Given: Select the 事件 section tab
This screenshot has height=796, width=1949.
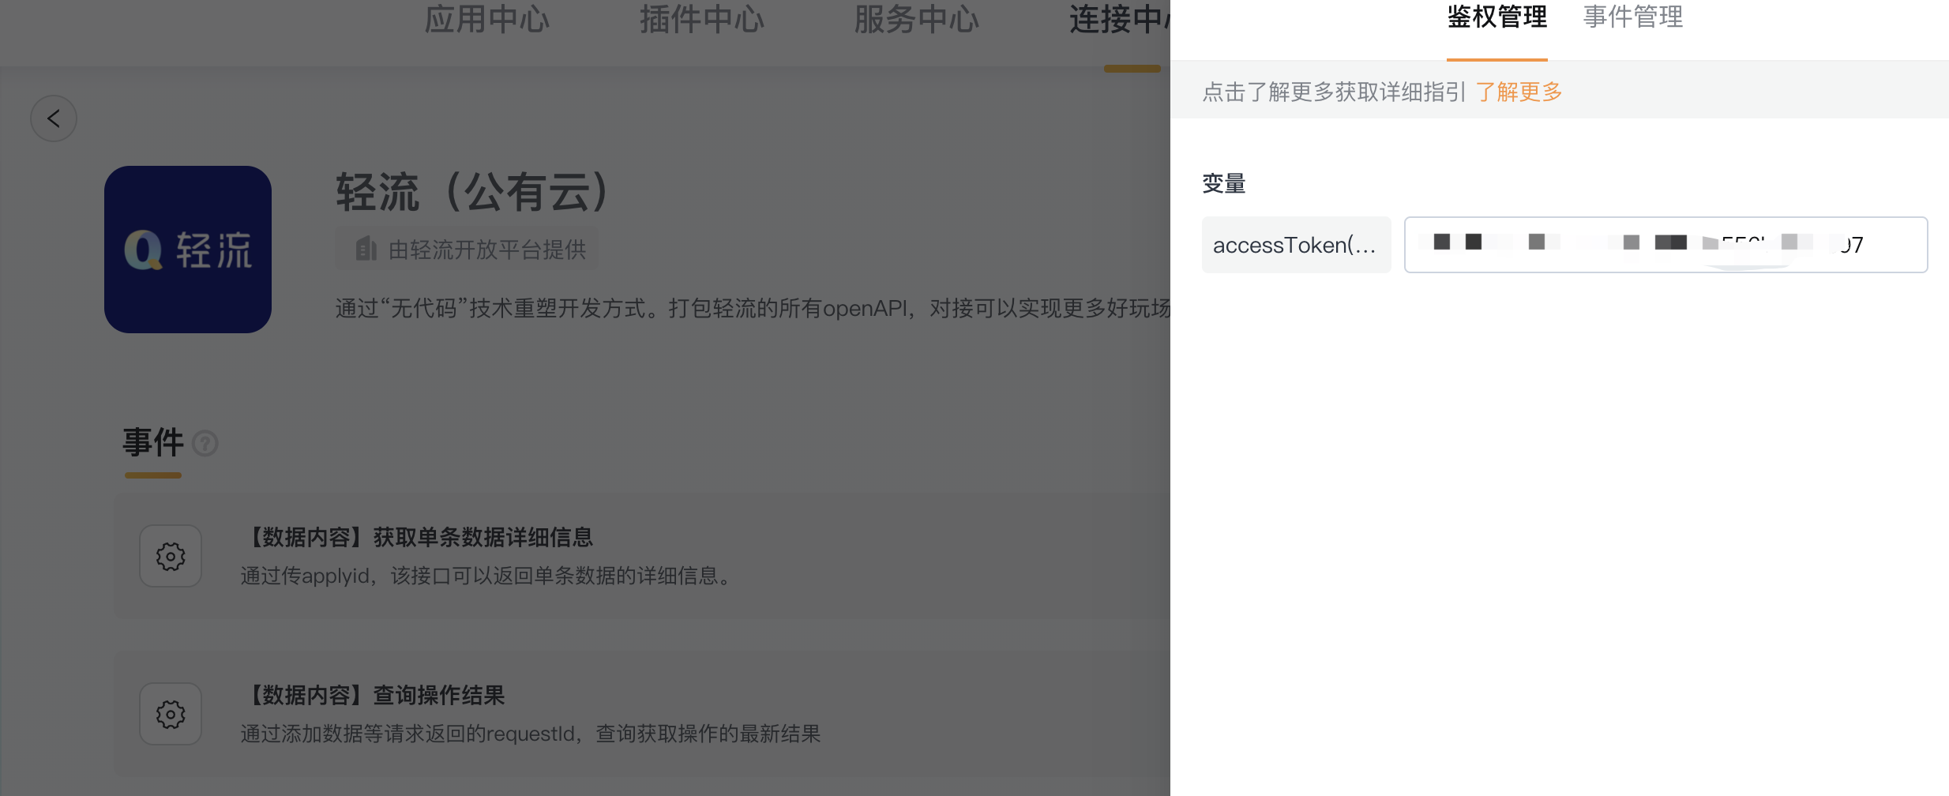Looking at the screenshot, I should click(x=153, y=442).
